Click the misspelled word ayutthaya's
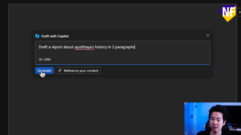The height and width of the screenshot is (135, 241). pos(84,47)
